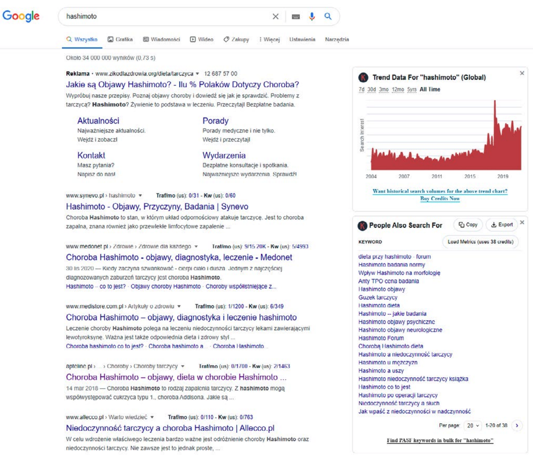The width and height of the screenshot is (533, 456).
Task: Click 'Objawy choroby Hashimoto' sublink
Action: tap(166, 286)
